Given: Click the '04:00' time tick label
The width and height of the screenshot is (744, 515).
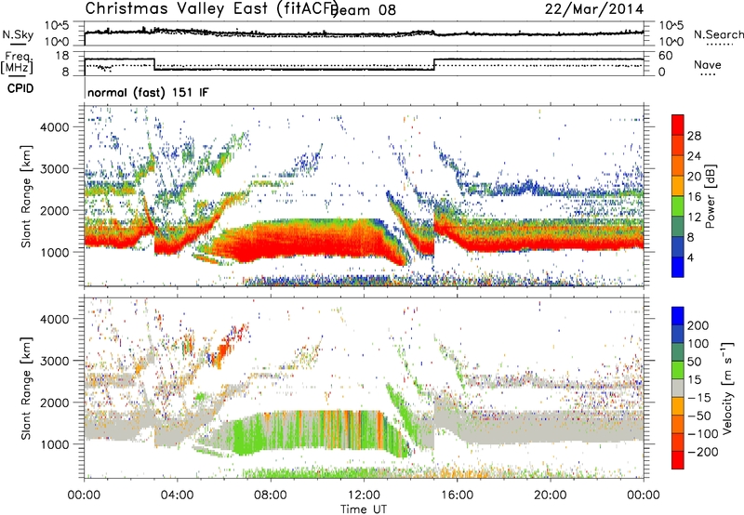Looking at the screenshot, I should (177, 495).
